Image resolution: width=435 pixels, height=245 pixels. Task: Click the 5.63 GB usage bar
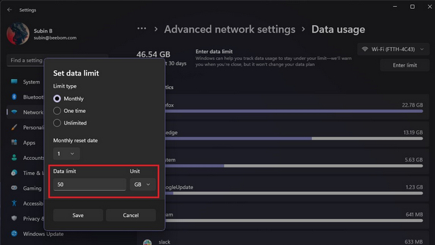pos(294,166)
